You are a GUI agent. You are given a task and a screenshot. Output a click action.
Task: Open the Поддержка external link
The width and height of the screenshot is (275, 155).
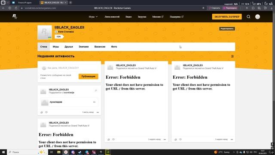point(177,17)
